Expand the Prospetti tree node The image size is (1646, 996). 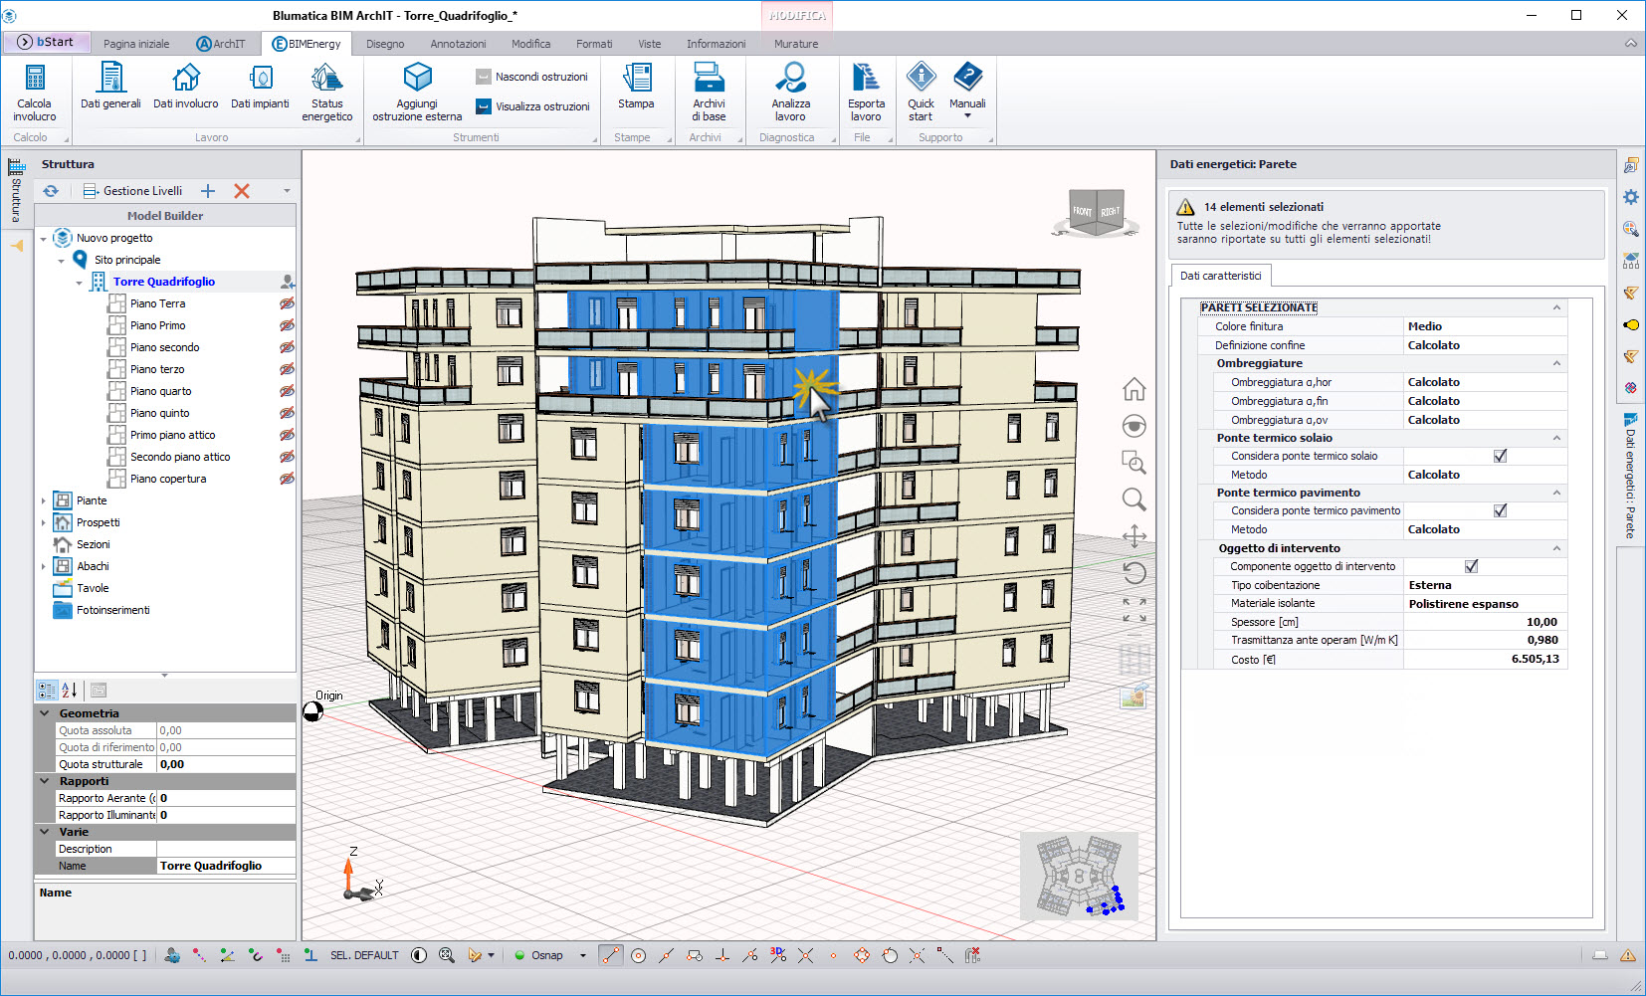[x=43, y=522]
